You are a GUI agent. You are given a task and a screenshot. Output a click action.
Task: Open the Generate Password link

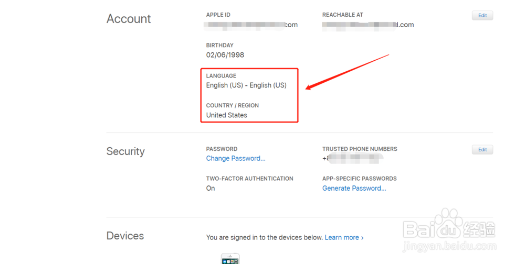(354, 189)
